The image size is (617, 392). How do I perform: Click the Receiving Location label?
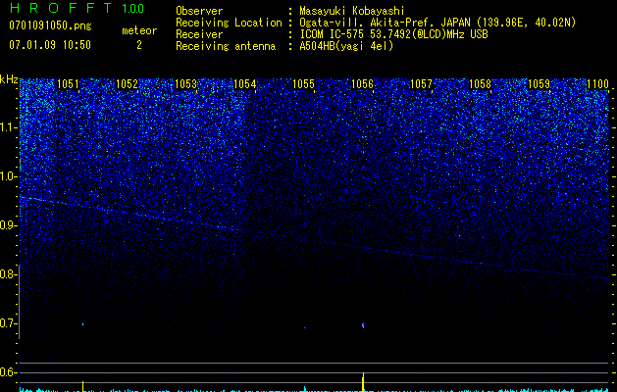click(229, 24)
